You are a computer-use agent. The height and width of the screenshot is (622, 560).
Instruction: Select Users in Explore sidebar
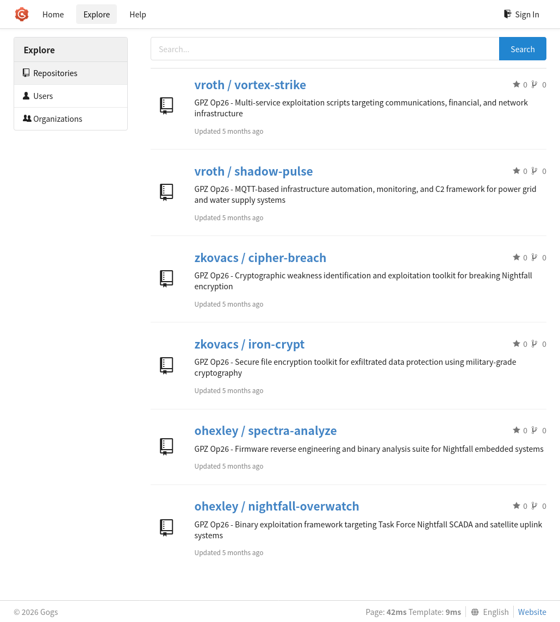coord(71,96)
